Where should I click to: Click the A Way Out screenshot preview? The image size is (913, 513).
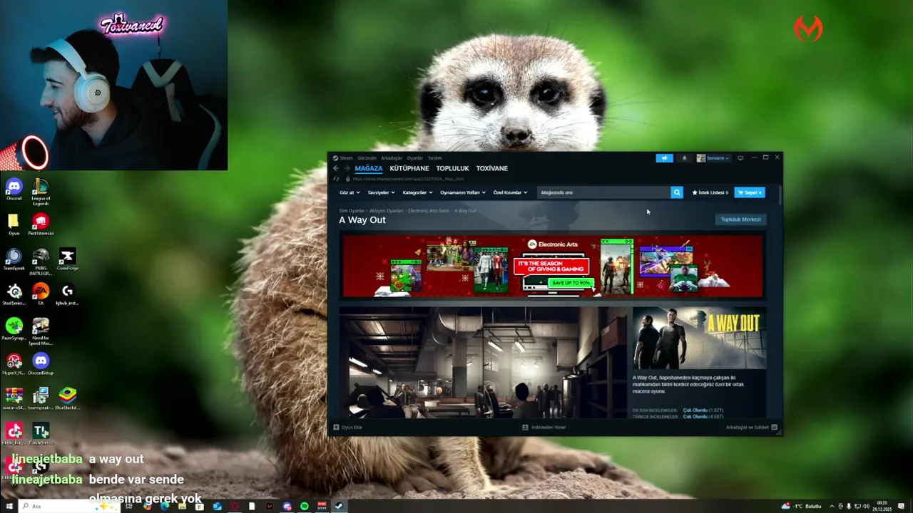[483, 363]
